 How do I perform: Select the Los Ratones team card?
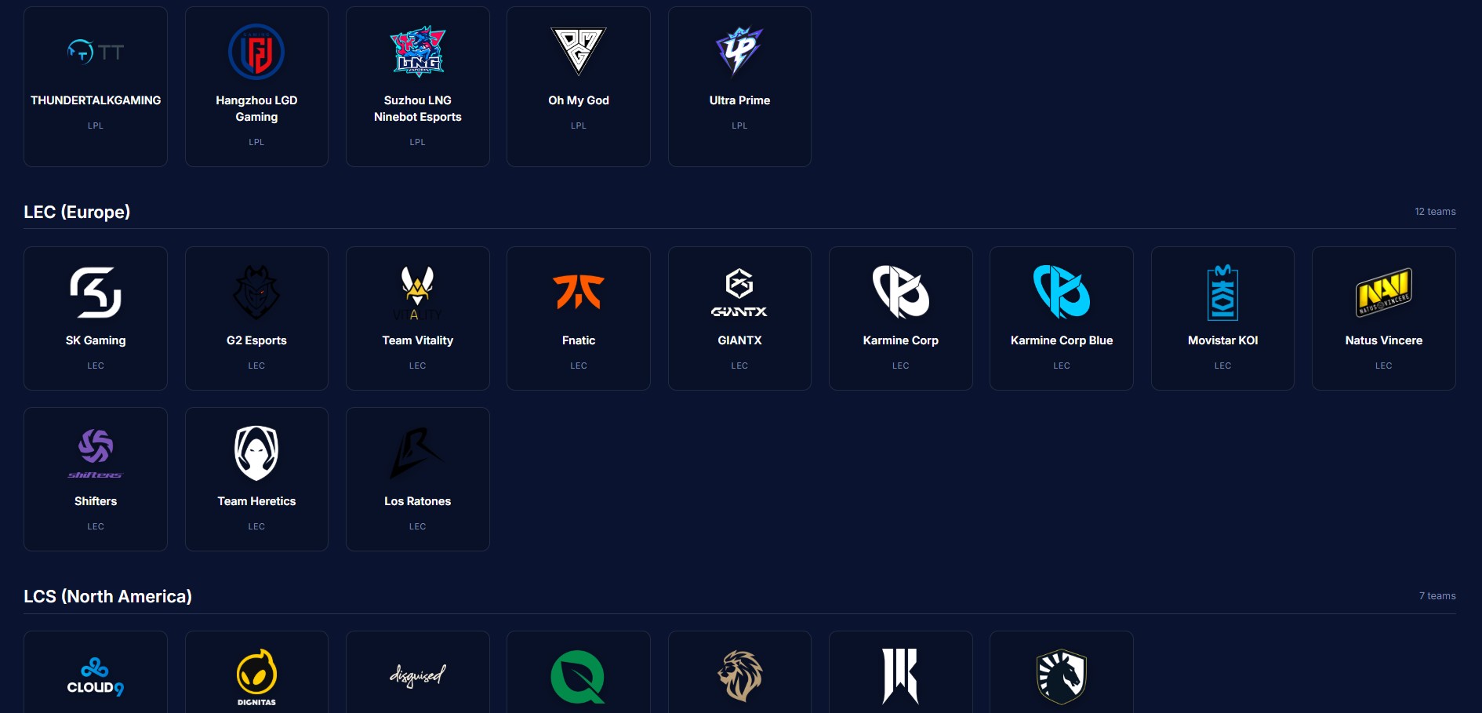click(418, 479)
